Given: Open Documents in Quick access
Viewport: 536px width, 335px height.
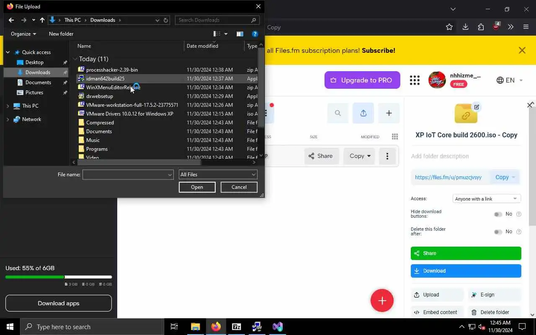Looking at the screenshot, I should (x=38, y=82).
